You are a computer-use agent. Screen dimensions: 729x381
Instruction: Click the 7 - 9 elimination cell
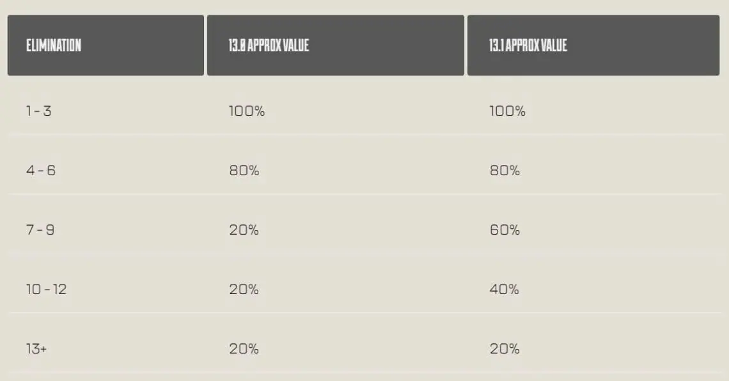(40, 230)
